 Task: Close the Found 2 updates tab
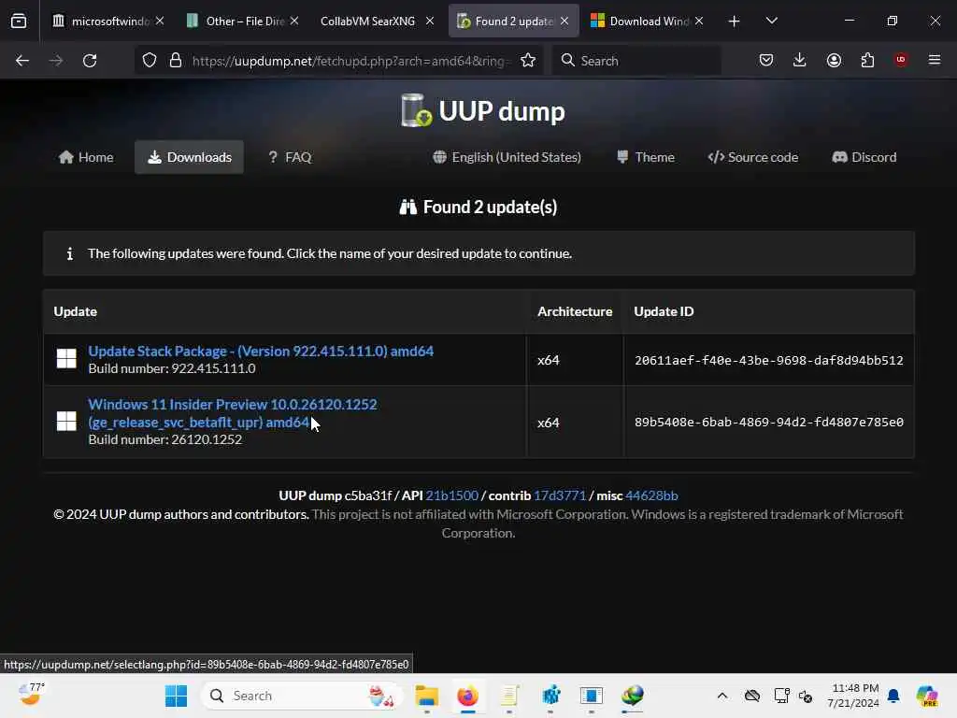point(564,21)
